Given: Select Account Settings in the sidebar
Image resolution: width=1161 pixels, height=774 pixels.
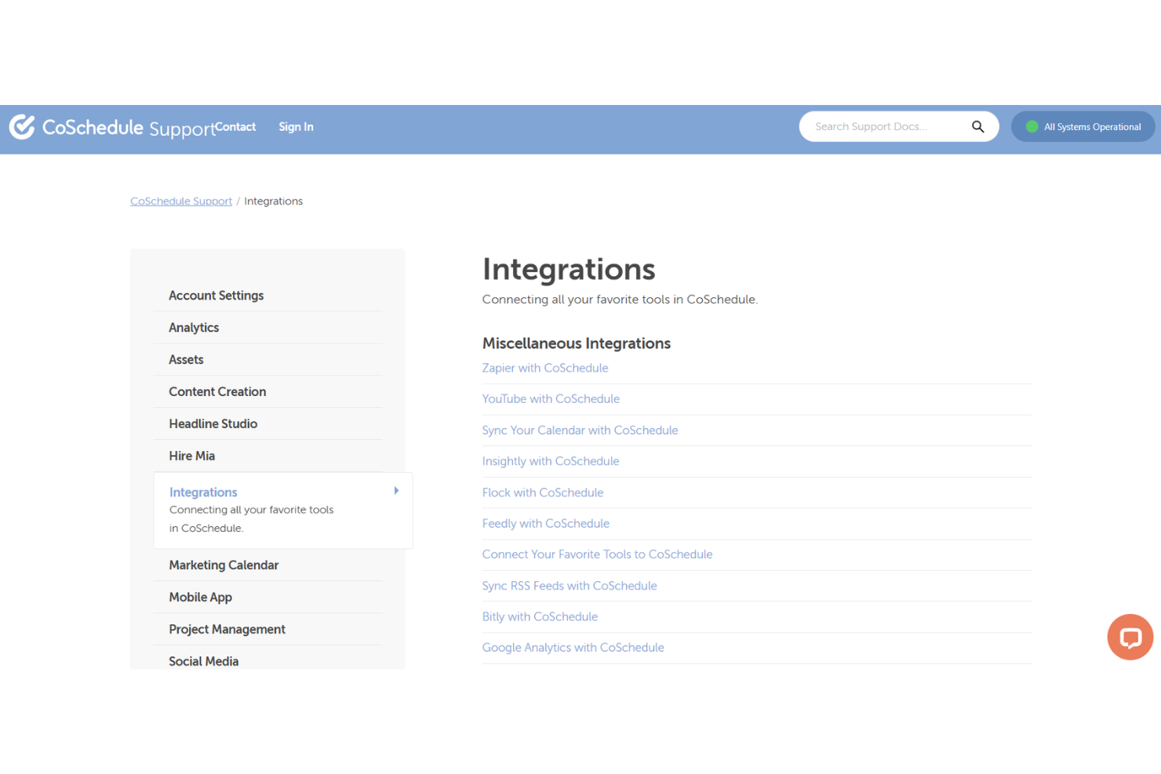Looking at the screenshot, I should click(x=216, y=296).
